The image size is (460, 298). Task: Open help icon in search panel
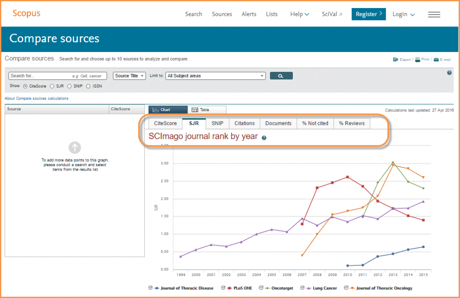coord(449,73)
